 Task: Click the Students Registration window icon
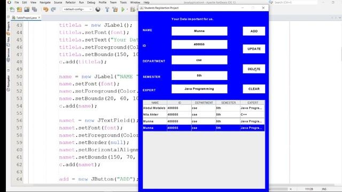pos(142,8)
